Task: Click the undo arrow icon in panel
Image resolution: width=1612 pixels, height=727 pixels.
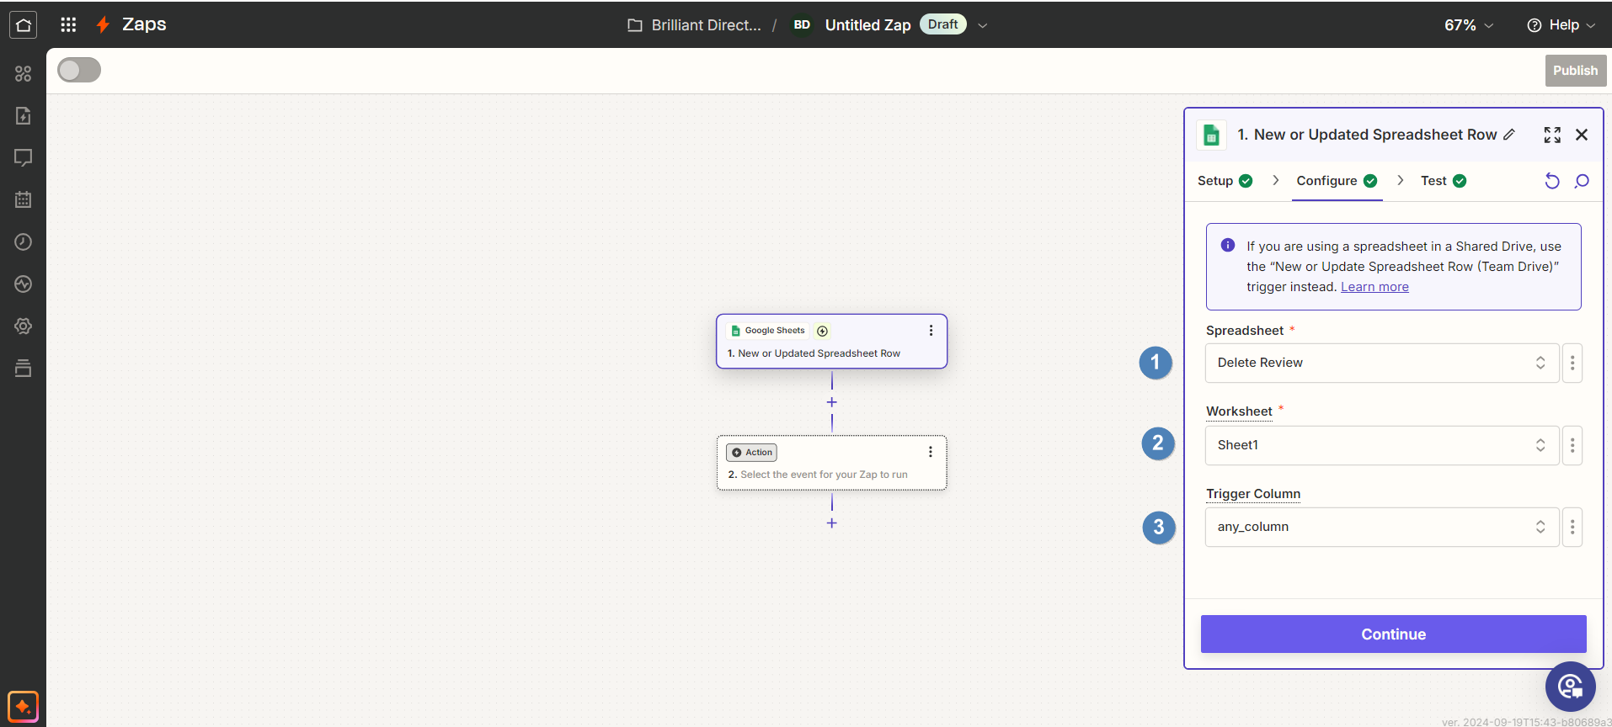Action: tap(1552, 181)
